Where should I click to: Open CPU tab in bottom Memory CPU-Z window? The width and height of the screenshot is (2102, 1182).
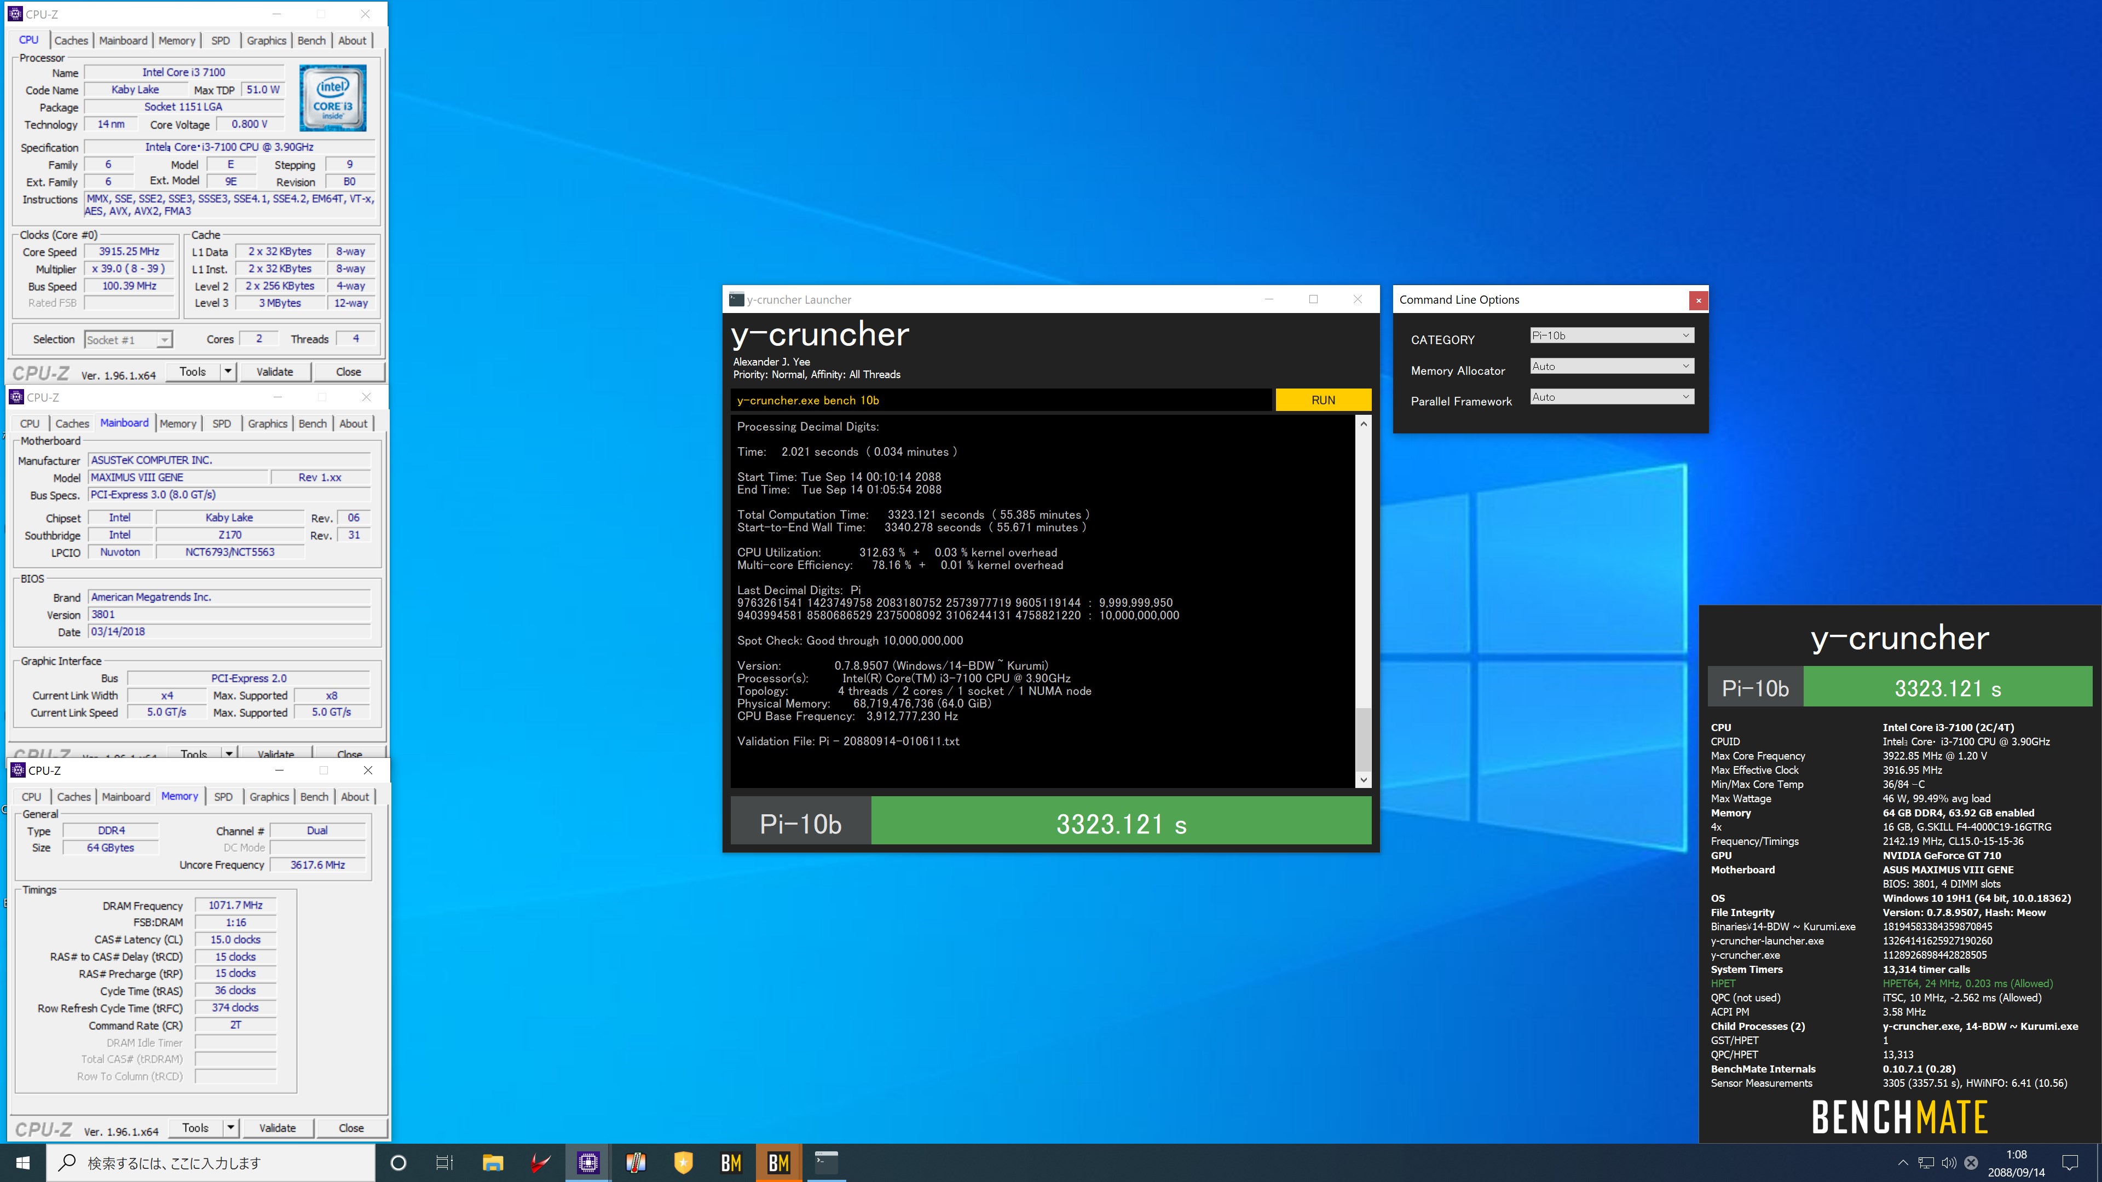[31, 797]
